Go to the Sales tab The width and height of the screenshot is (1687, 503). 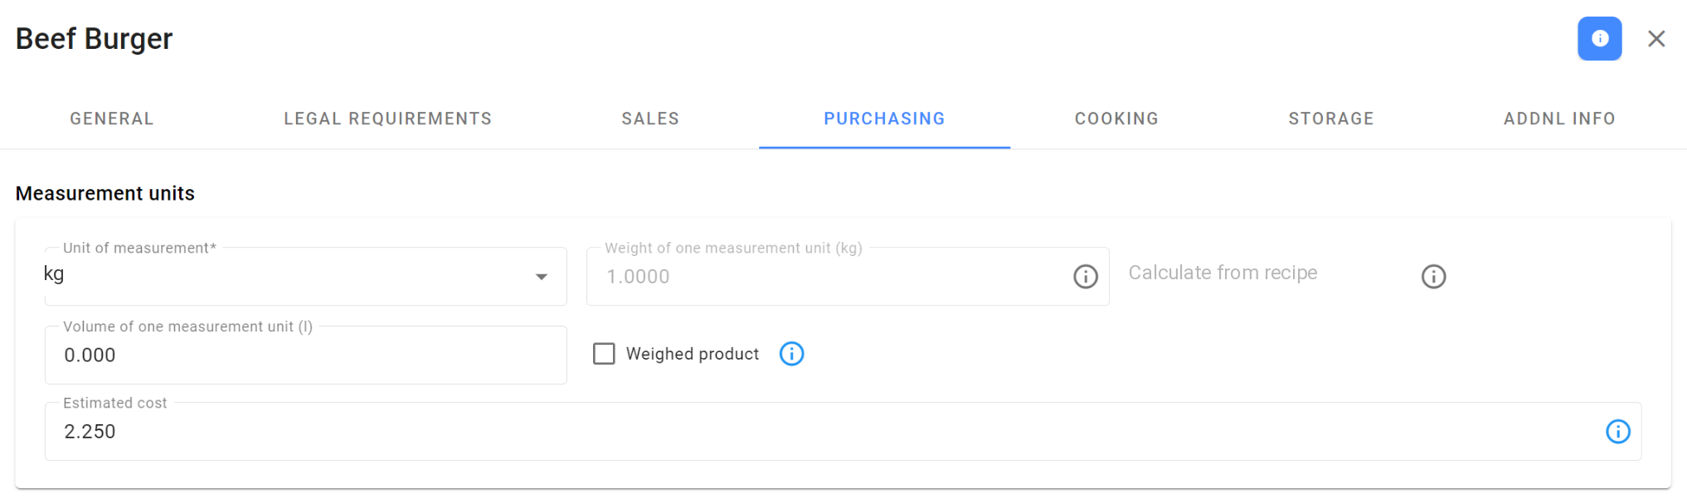pos(650,118)
